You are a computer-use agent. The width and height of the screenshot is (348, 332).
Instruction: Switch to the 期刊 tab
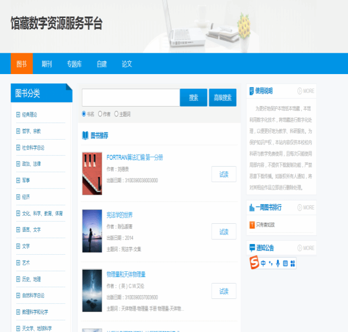click(47, 64)
